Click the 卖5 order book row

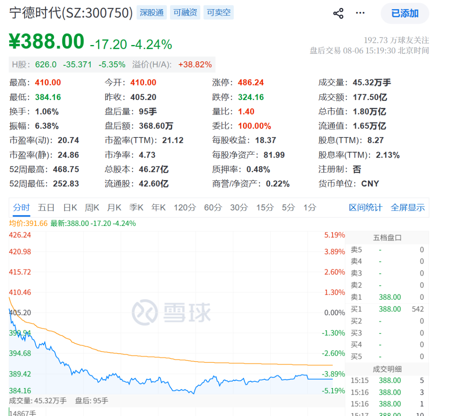click(x=387, y=250)
